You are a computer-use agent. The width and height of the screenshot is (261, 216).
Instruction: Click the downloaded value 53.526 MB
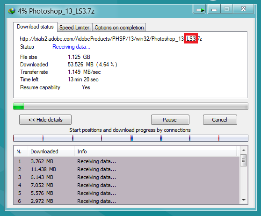tap(92, 65)
